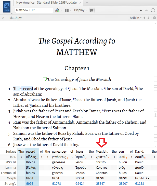Click the parallel resources column icon
Image resolution: width=157 pixels, height=186 pixels.
67,10
